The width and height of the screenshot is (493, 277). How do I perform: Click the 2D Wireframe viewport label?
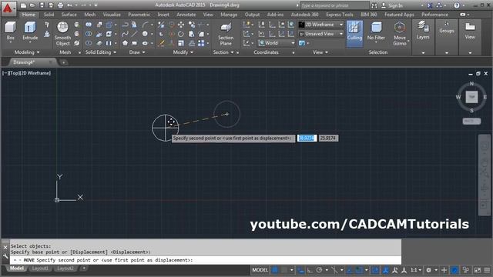[35, 73]
